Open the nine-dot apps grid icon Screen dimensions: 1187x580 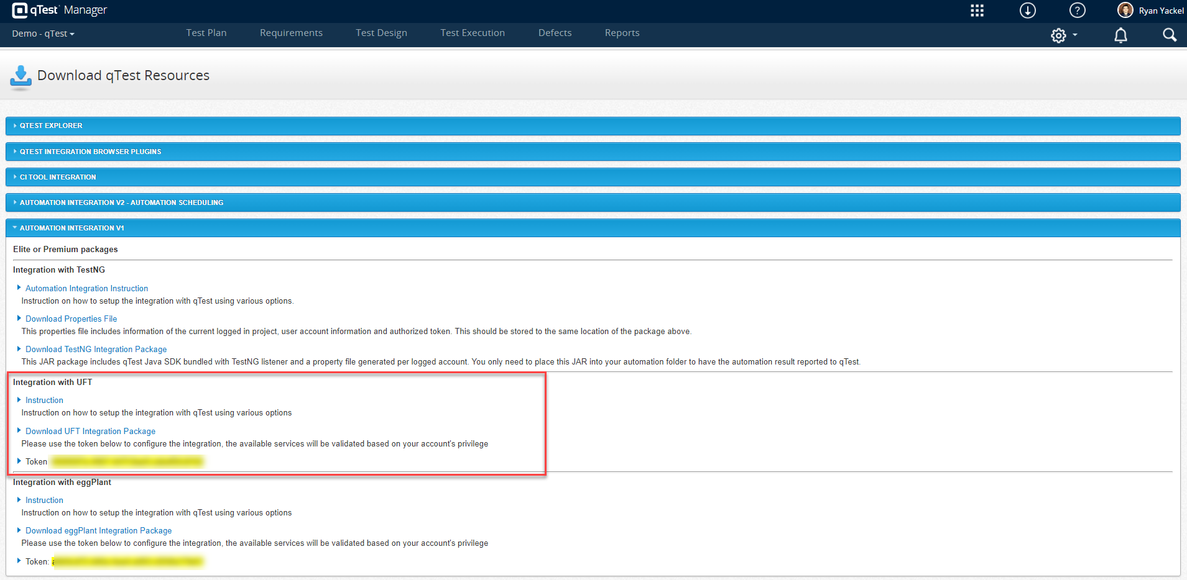pyautogui.click(x=977, y=11)
